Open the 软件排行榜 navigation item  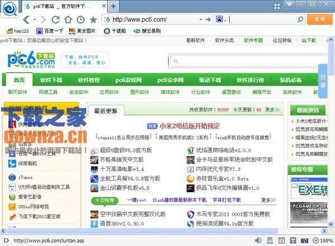[x=250, y=80]
